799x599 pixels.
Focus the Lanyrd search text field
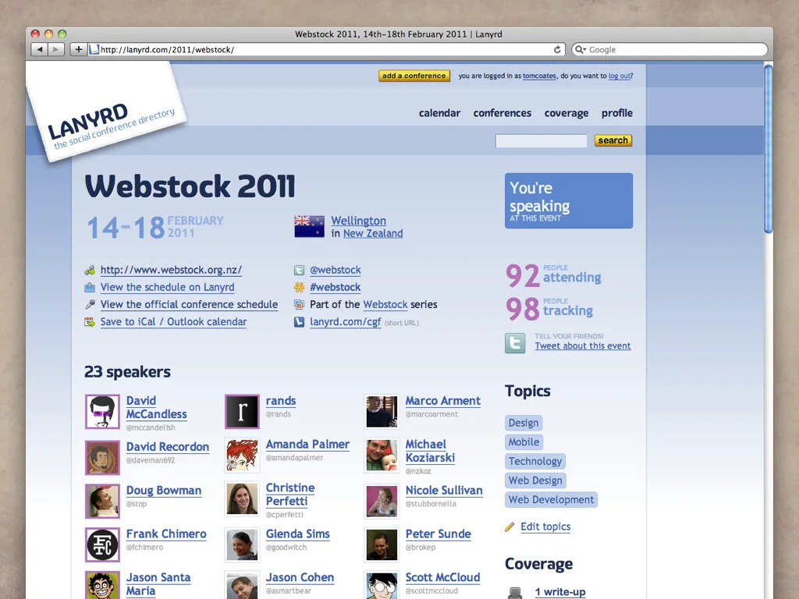[542, 140]
